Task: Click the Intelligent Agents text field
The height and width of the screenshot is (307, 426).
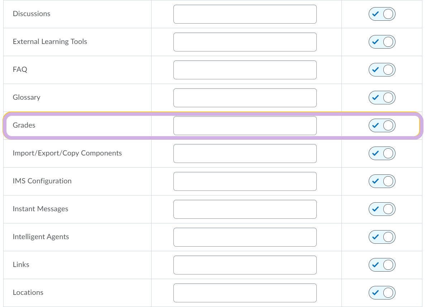Action: tap(245, 237)
